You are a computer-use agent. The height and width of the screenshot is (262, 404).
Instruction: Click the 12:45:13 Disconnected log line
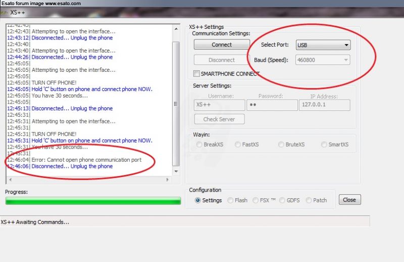60,108
